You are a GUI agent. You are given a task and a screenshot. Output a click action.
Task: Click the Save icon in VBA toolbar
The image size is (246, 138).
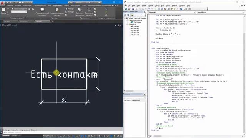pyautogui.click(x=133, y=9)
